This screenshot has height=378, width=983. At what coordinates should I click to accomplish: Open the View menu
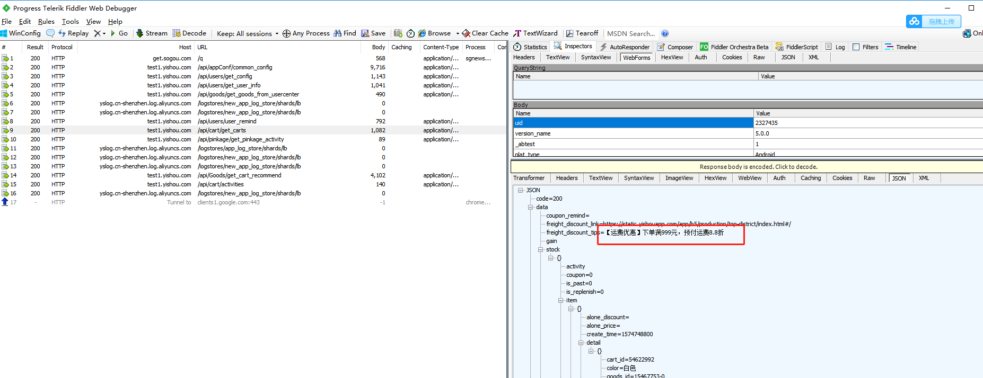click(x=93, y=22)
